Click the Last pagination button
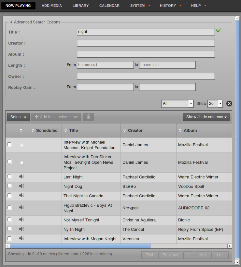Viewport: 241px width, 267px height. pos(220,255)
